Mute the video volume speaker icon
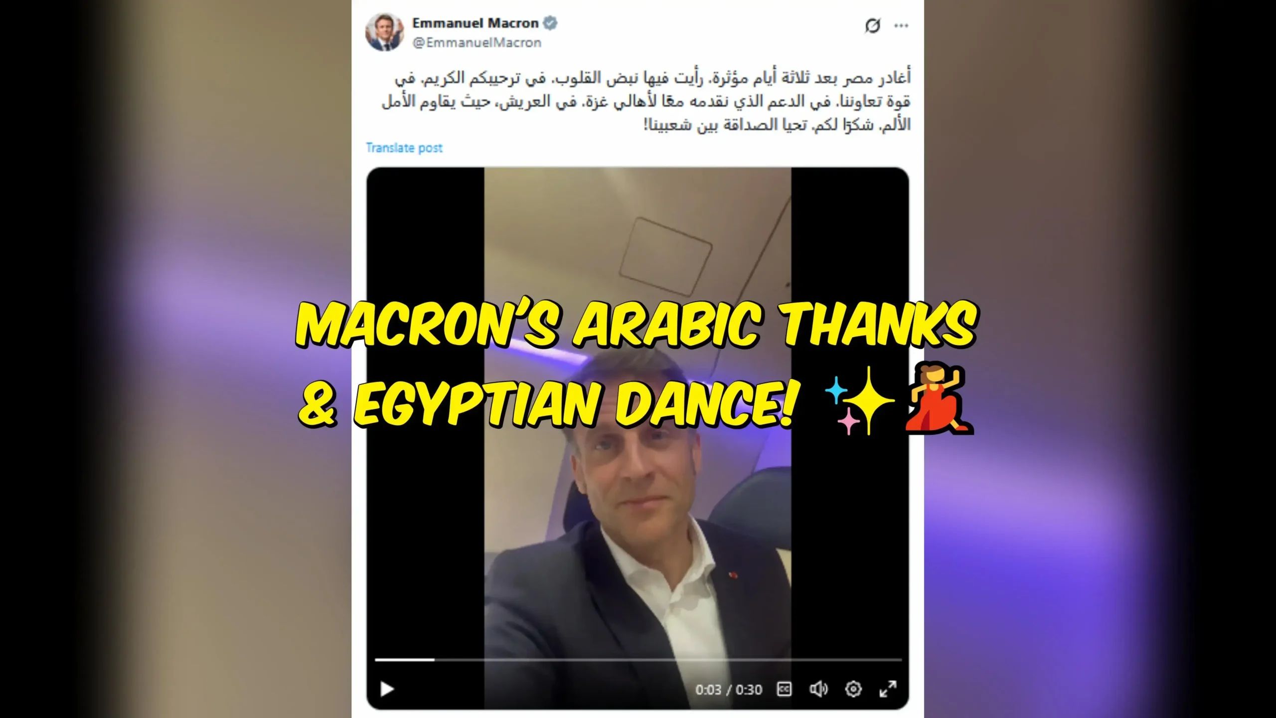1276x718 pixels. 818,689
